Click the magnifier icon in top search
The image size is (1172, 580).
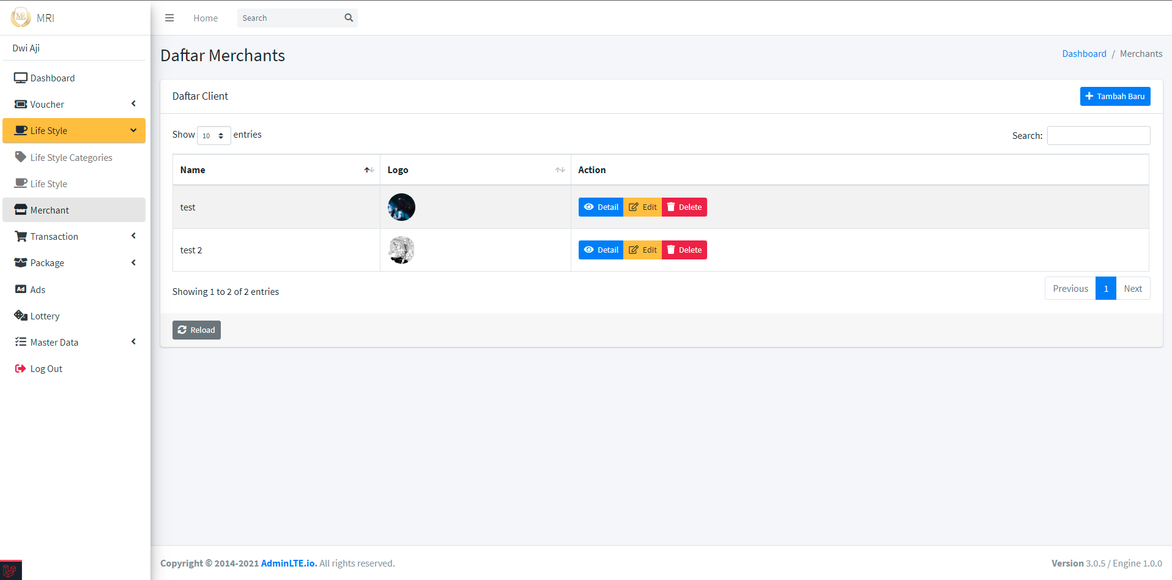349,18
